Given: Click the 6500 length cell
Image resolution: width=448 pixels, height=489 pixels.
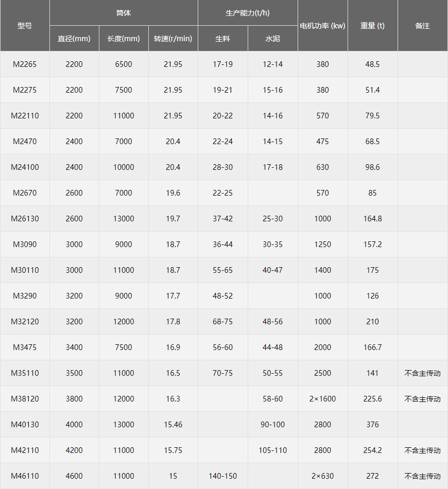Looking at the screenshot, I should 124,64.
